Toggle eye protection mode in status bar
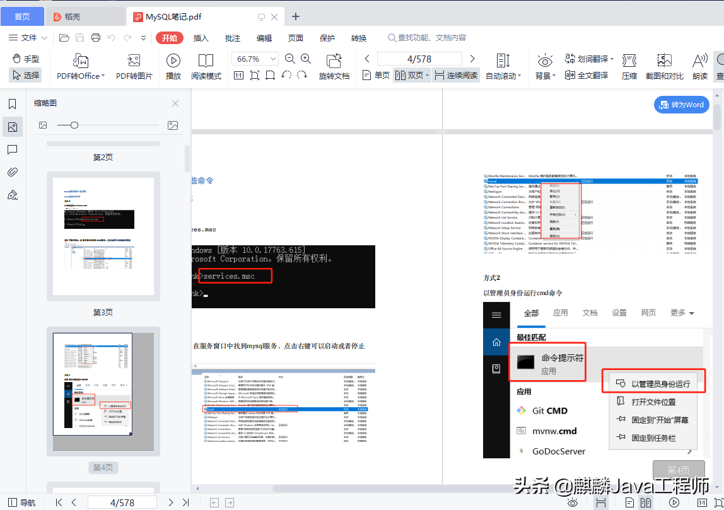This screenshot has height=510, width=724. [x=573, y=502]
